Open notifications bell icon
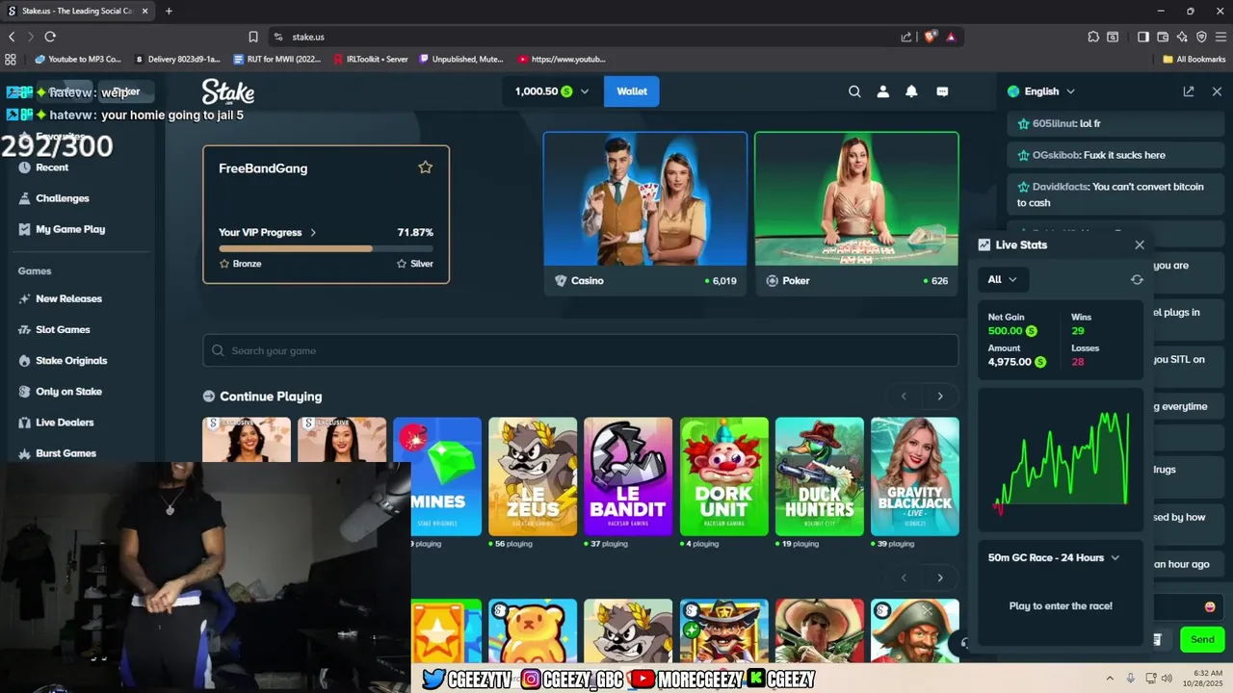The height and width of the screenshot is (693, 1233). [911, 91]
